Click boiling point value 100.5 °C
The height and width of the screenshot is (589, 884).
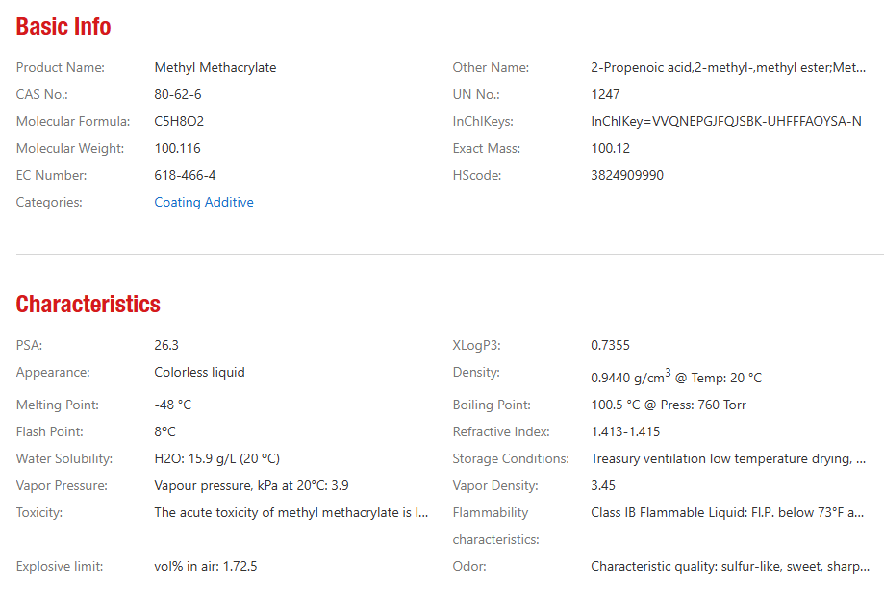[x=669, y=405]
